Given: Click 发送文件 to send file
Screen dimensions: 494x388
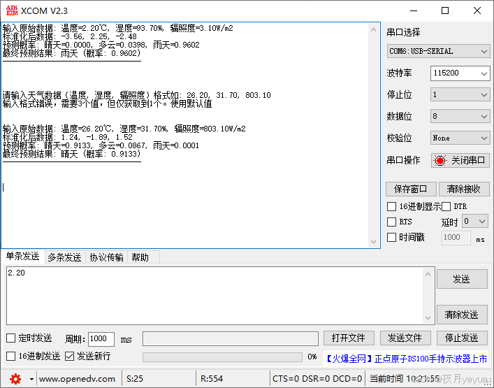Looking at the screenshot, I should point(405,338).
